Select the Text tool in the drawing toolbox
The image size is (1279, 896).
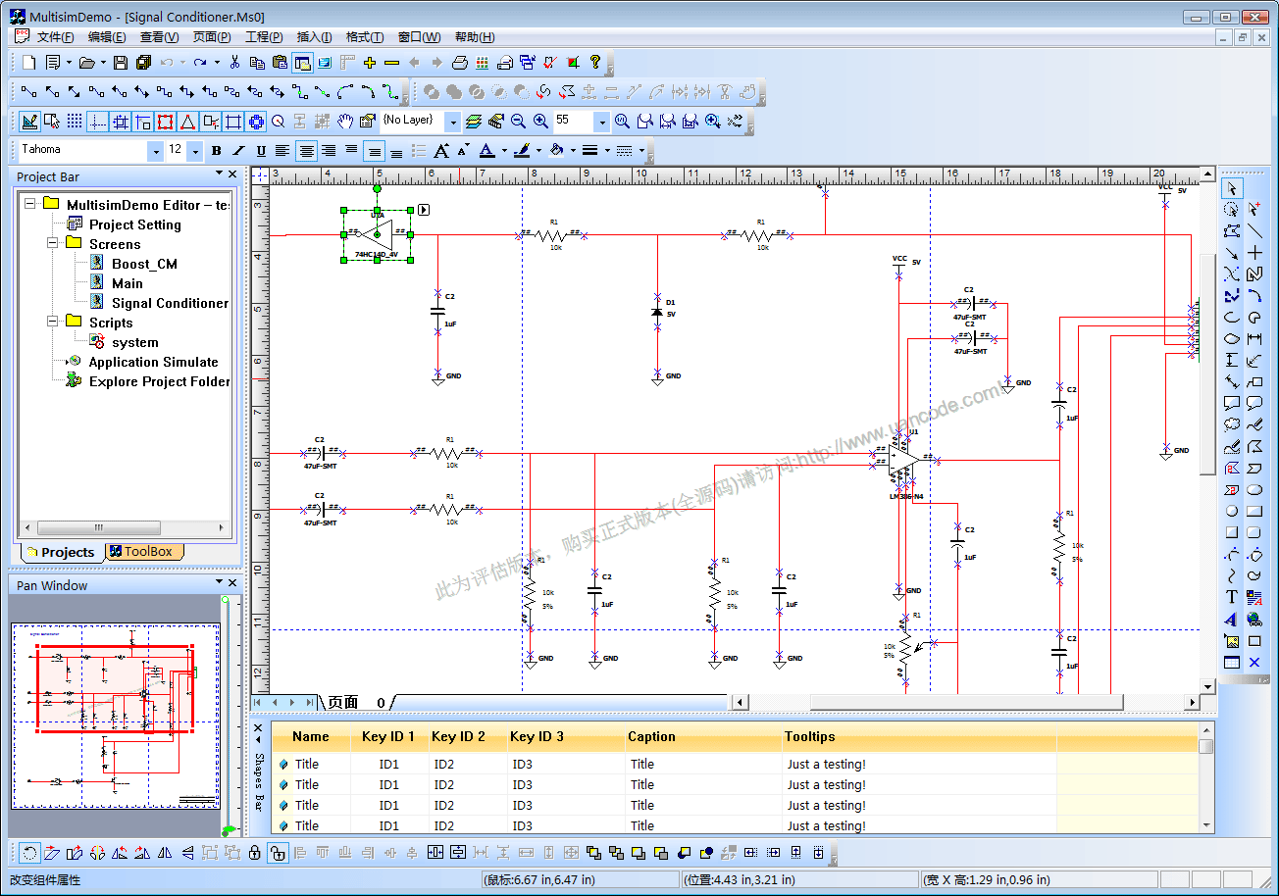(1232, 597)
